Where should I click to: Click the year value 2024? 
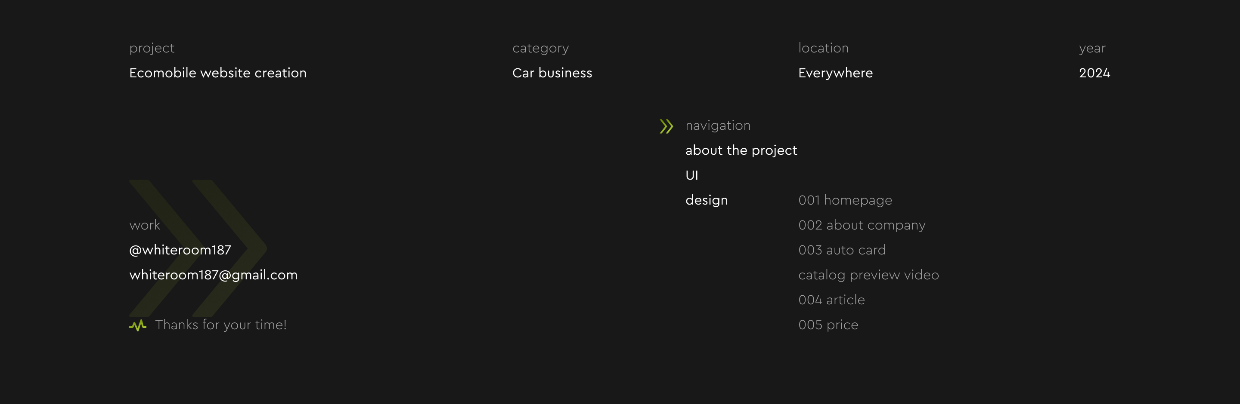click(1094, 73)
